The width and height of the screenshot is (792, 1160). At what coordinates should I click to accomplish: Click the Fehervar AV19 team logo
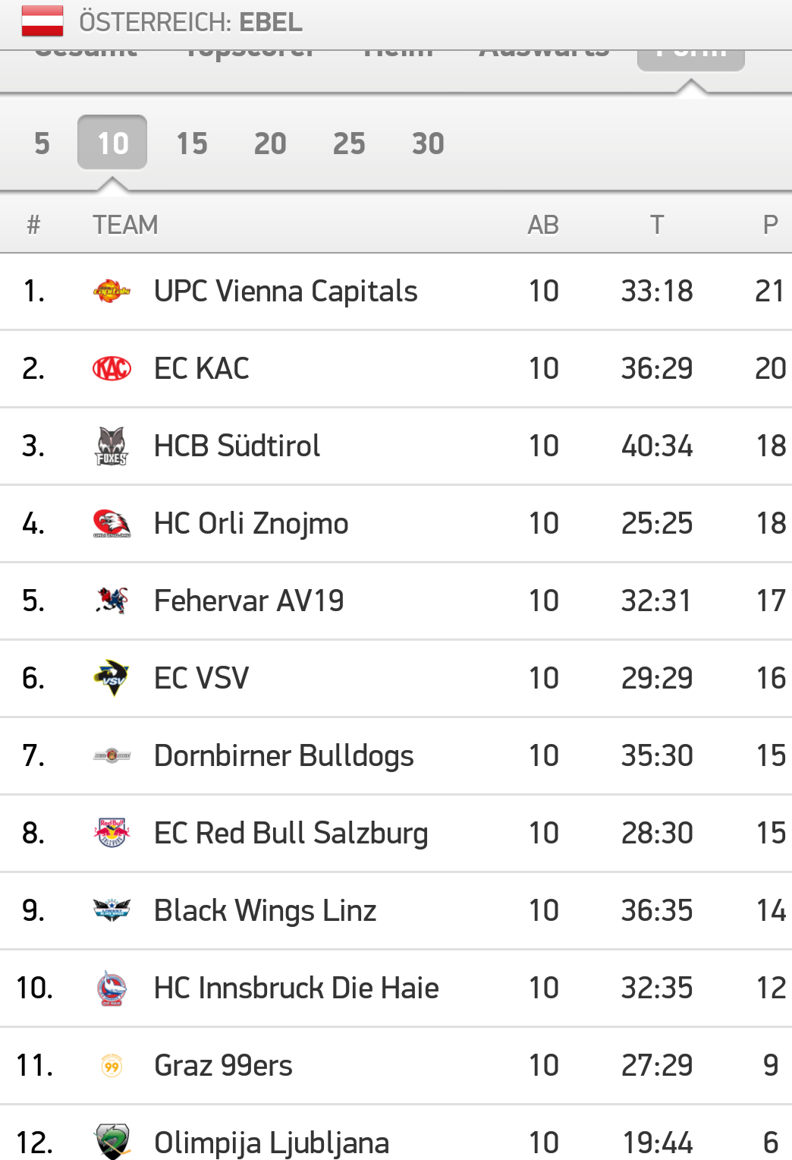tap(112, 601)
